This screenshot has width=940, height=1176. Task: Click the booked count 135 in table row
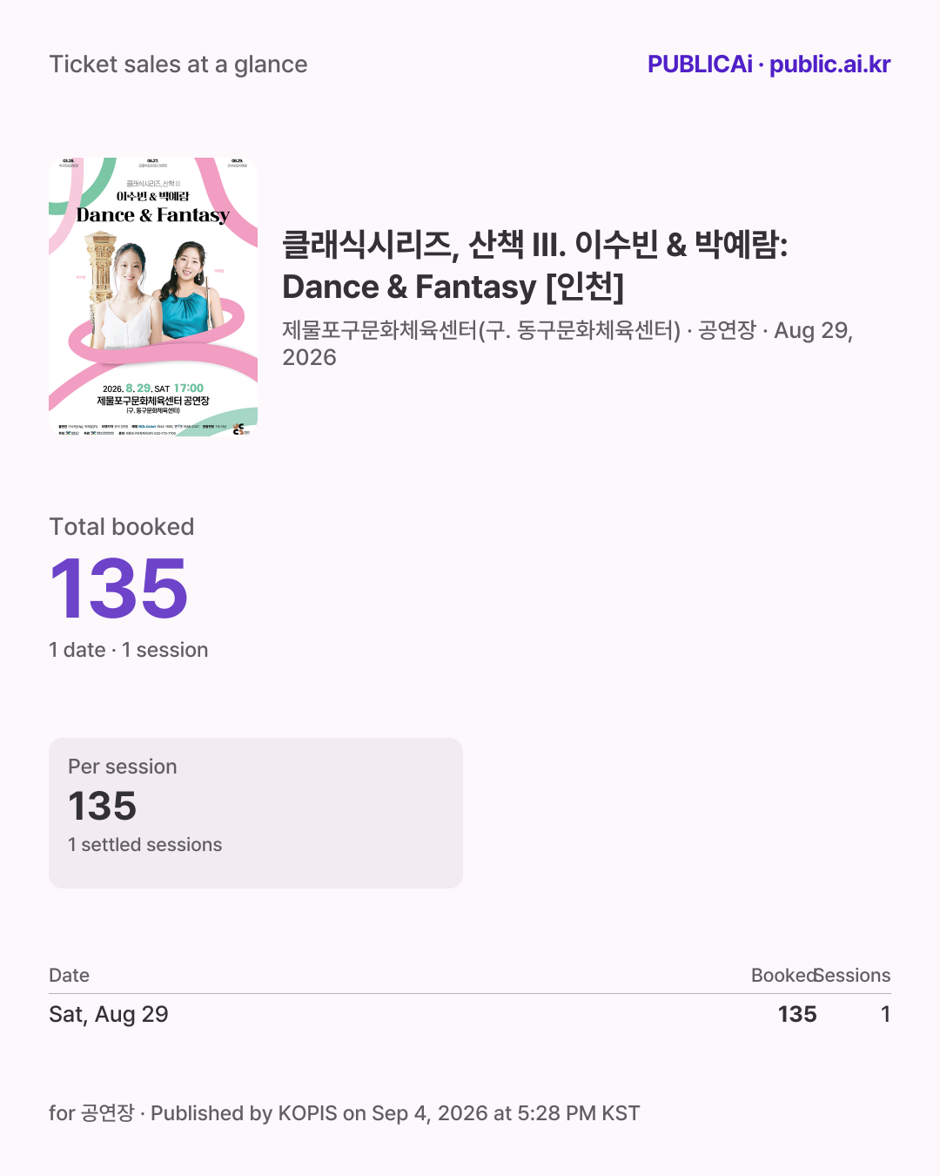point(797,1014)
